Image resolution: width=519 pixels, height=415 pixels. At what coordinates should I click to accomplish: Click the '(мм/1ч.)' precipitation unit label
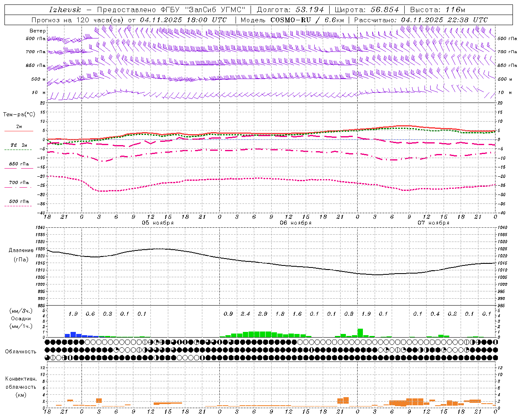coord(21,326)
